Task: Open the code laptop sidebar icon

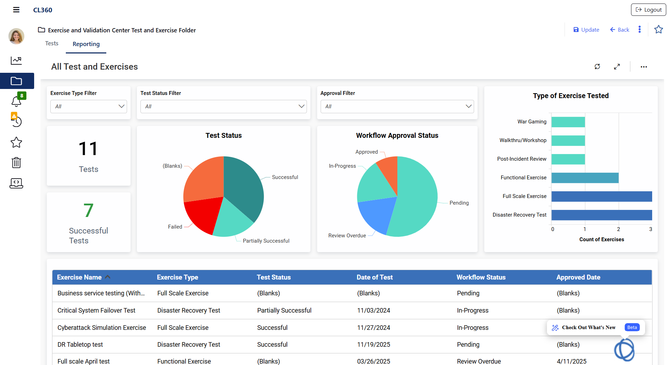Action: pyautogui.click(x=16, y=183)
